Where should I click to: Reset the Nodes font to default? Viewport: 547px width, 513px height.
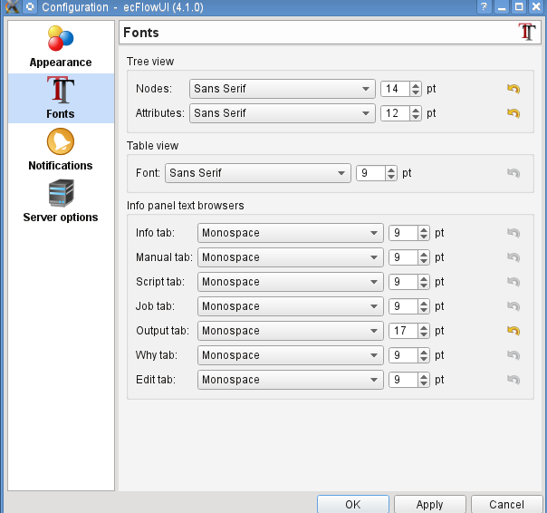[x=513, y=89]
